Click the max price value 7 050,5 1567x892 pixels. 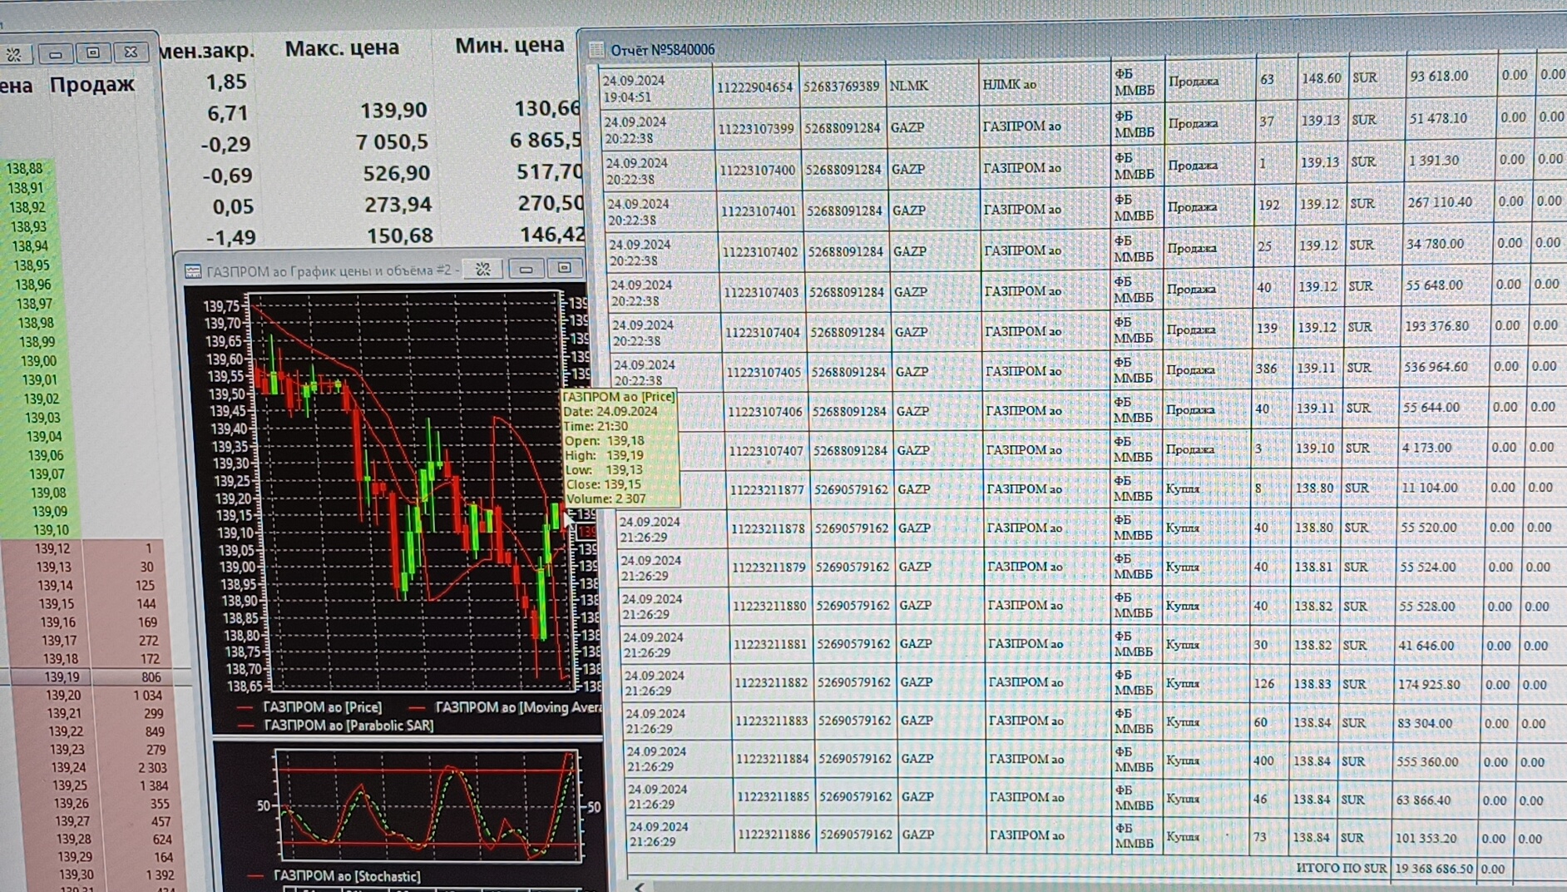(x=392, y=141)
